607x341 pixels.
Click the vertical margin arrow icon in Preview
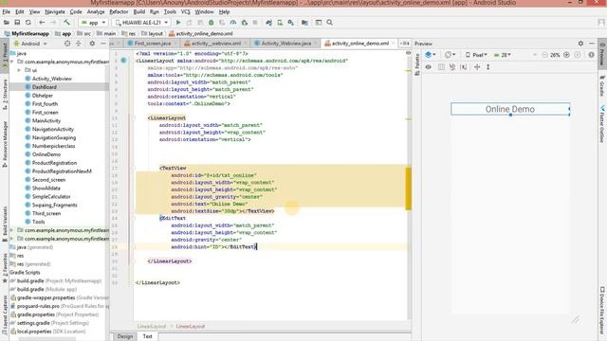click(488, 67)
